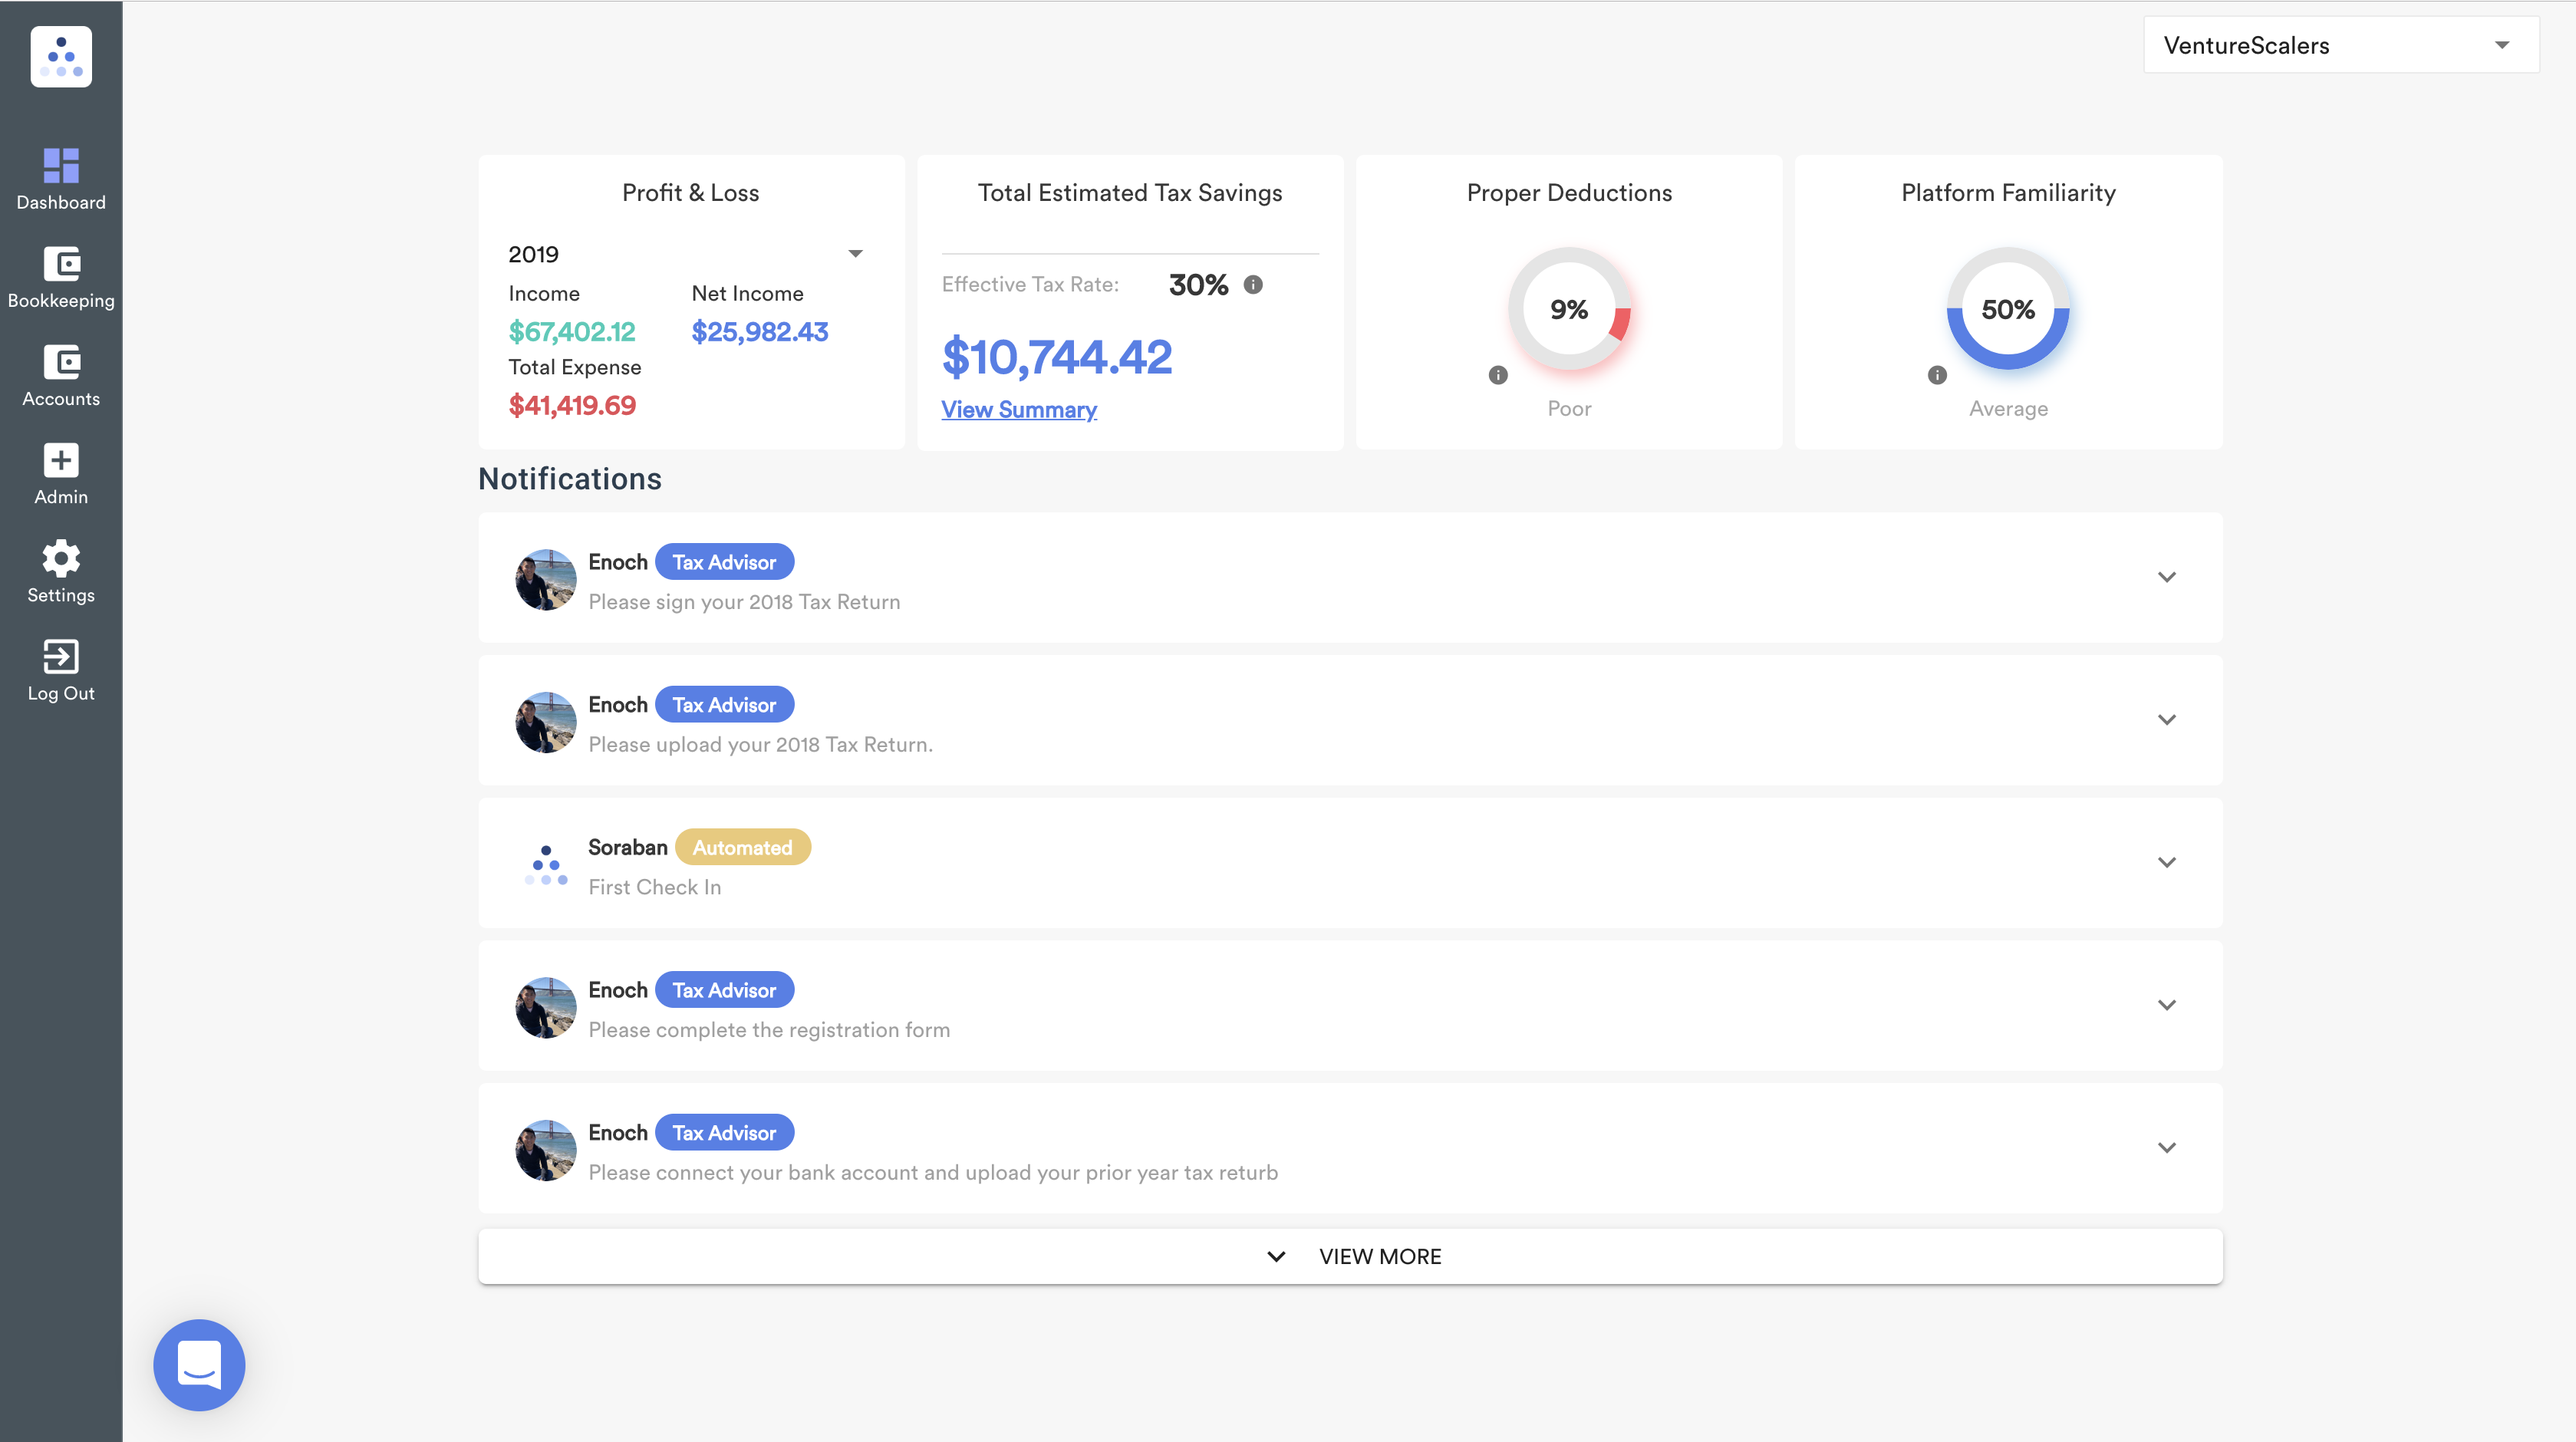Image resolution: width=2576 pixels, height=1442 pixels.
Task: Click the info icon on the Platform Familiarity card
Action: [x=1937, y=375]
